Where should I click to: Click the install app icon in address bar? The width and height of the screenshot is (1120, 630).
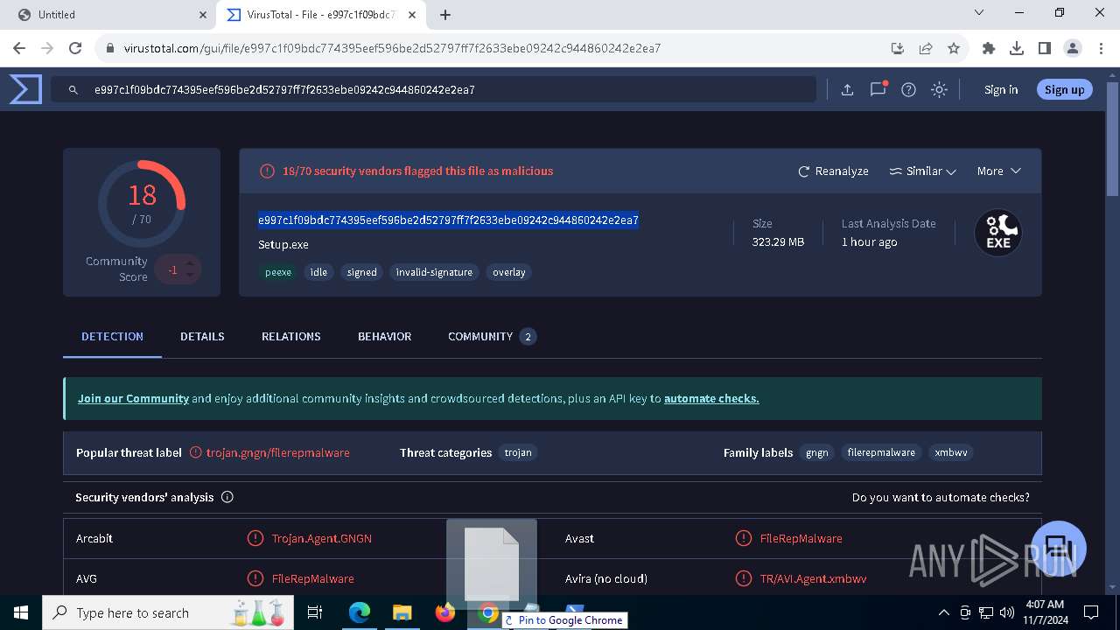pos(897,48)
